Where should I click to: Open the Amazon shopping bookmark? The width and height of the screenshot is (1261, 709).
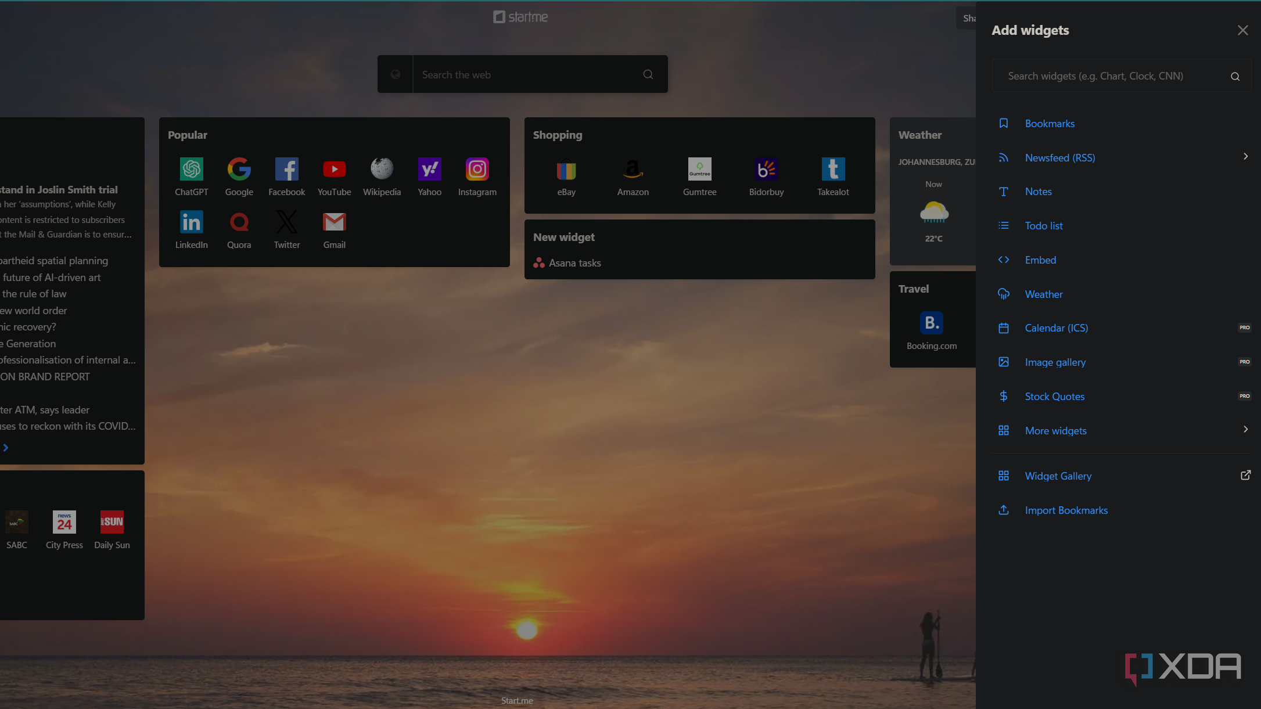click(x=633, y=169)
